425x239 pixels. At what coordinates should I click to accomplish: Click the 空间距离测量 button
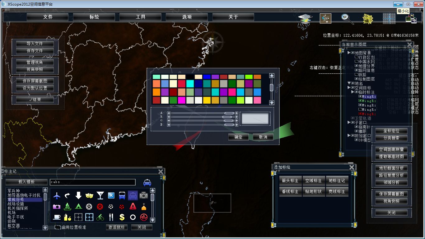[x=391, y=149]
